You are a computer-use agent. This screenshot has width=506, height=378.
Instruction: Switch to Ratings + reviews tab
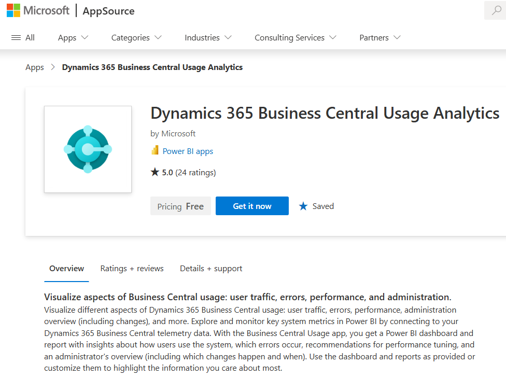[132, 269]
